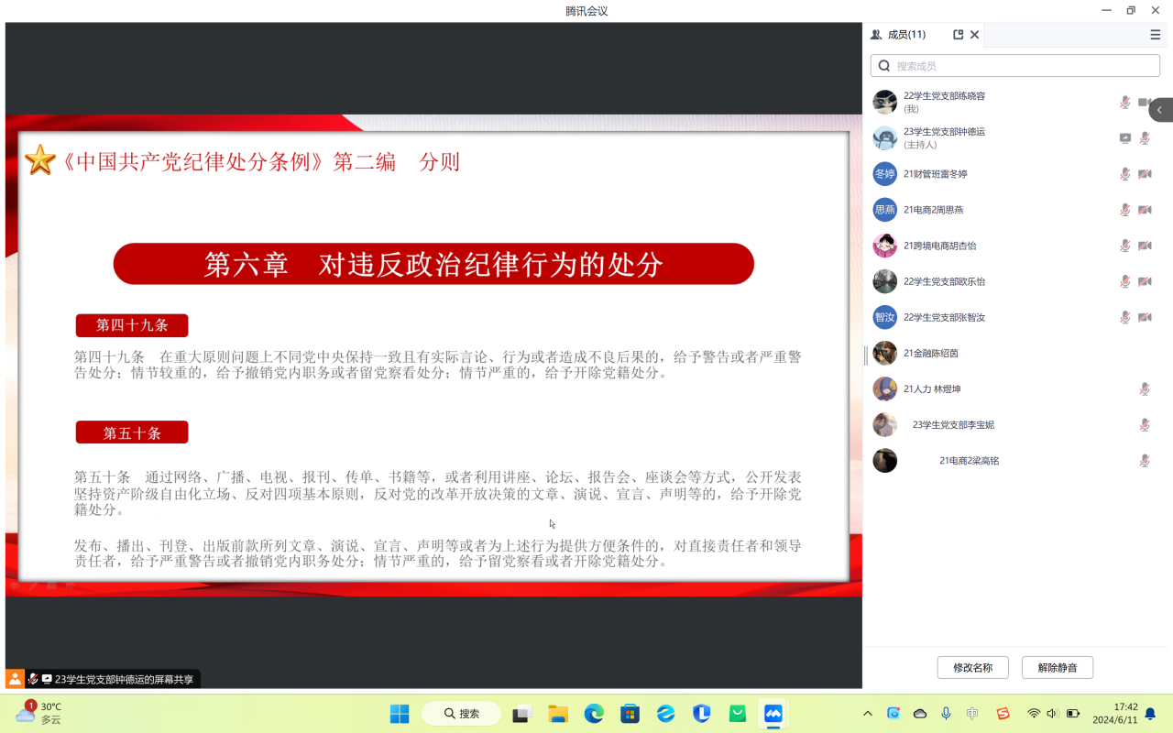
Task: Open Tencent Meeting icon in taskbar
Action: pos(773,714)
